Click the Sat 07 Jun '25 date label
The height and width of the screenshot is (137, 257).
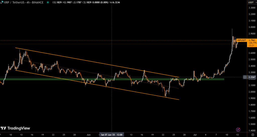click(111, 135)
